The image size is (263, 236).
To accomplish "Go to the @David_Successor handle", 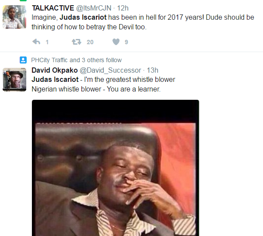I will coord(110,70).
